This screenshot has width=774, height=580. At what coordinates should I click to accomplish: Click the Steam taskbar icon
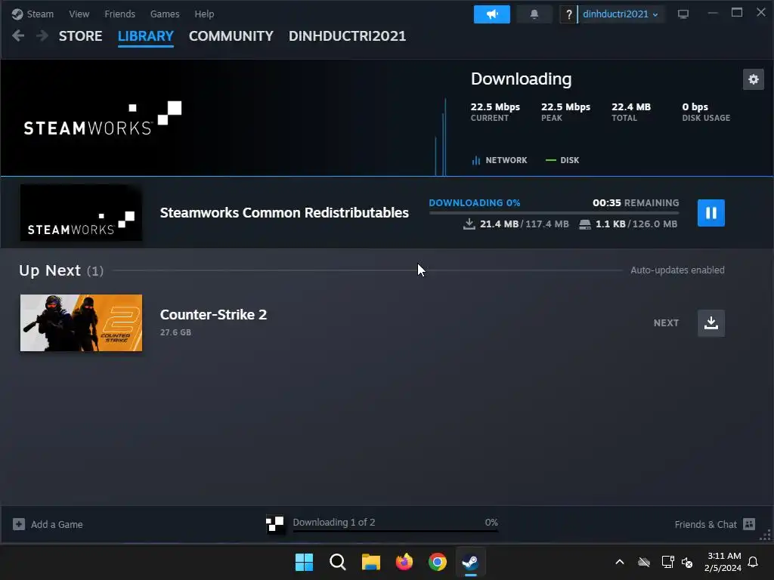pyautogui.click(x=470, y=562)
